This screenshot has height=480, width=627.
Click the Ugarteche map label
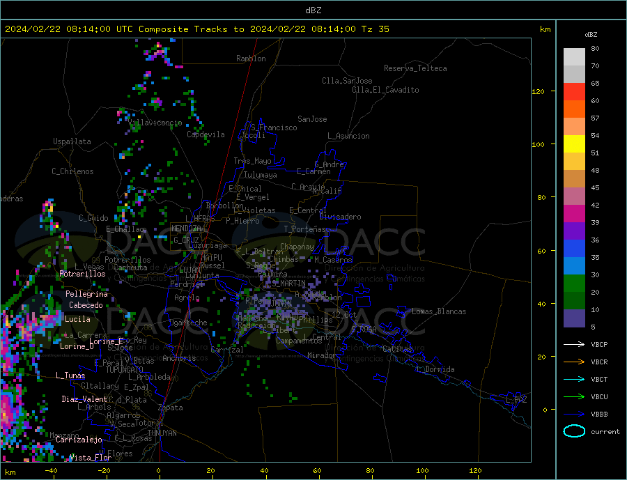pyautogui.click(x=188, y=323)
